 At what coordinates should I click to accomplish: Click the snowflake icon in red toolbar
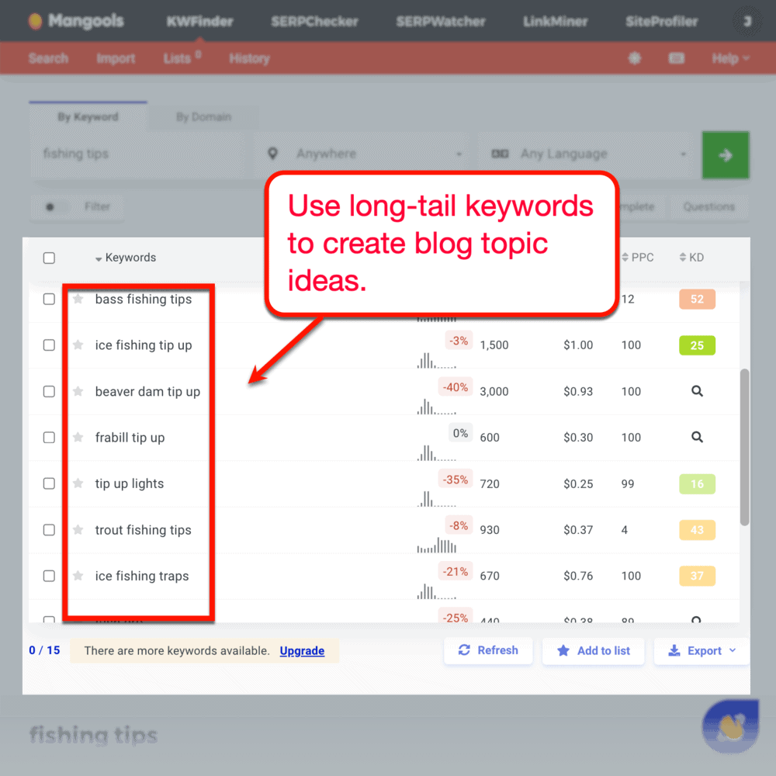tap(635, 58)
